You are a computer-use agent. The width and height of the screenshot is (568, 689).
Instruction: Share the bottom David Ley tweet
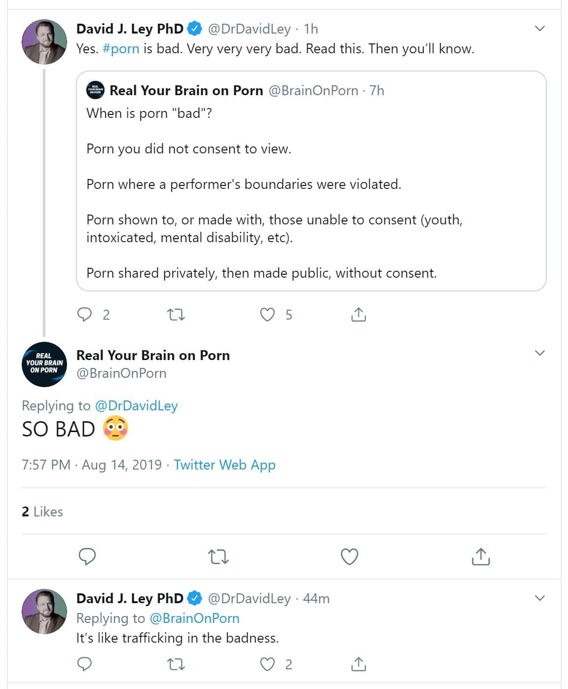pyautogui.click(x=358, y=664)
